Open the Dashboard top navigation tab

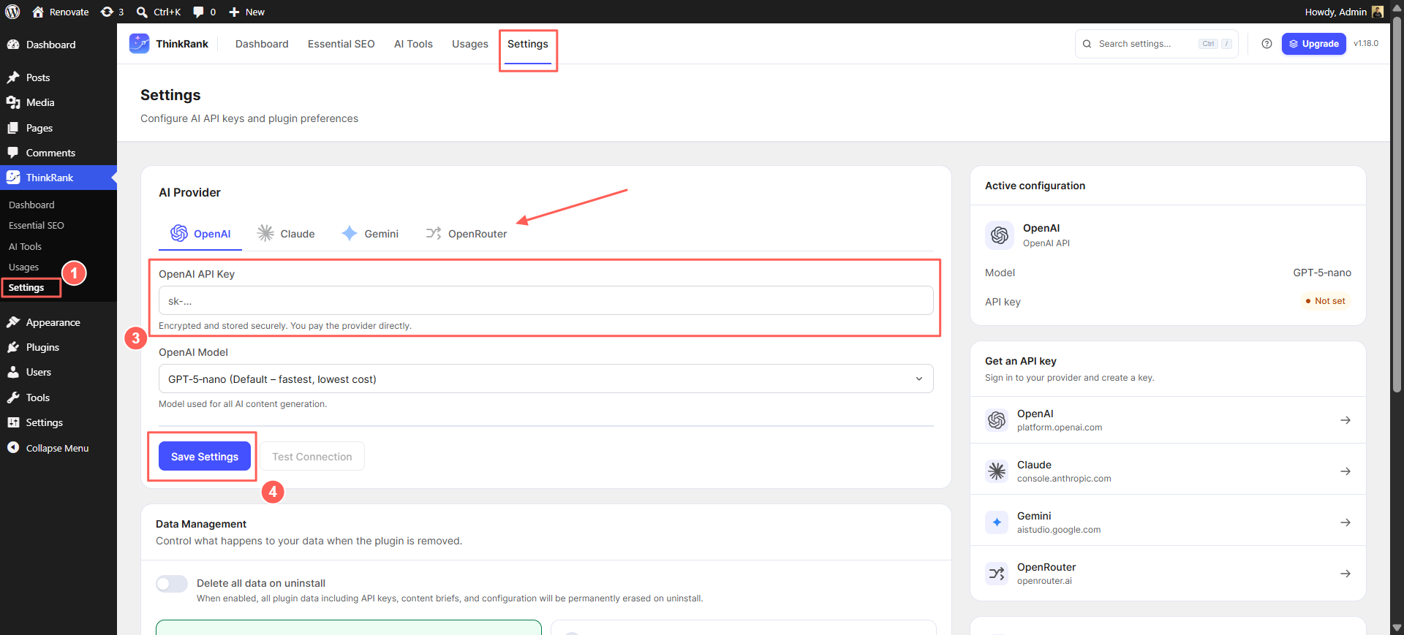tap(262, 44)
